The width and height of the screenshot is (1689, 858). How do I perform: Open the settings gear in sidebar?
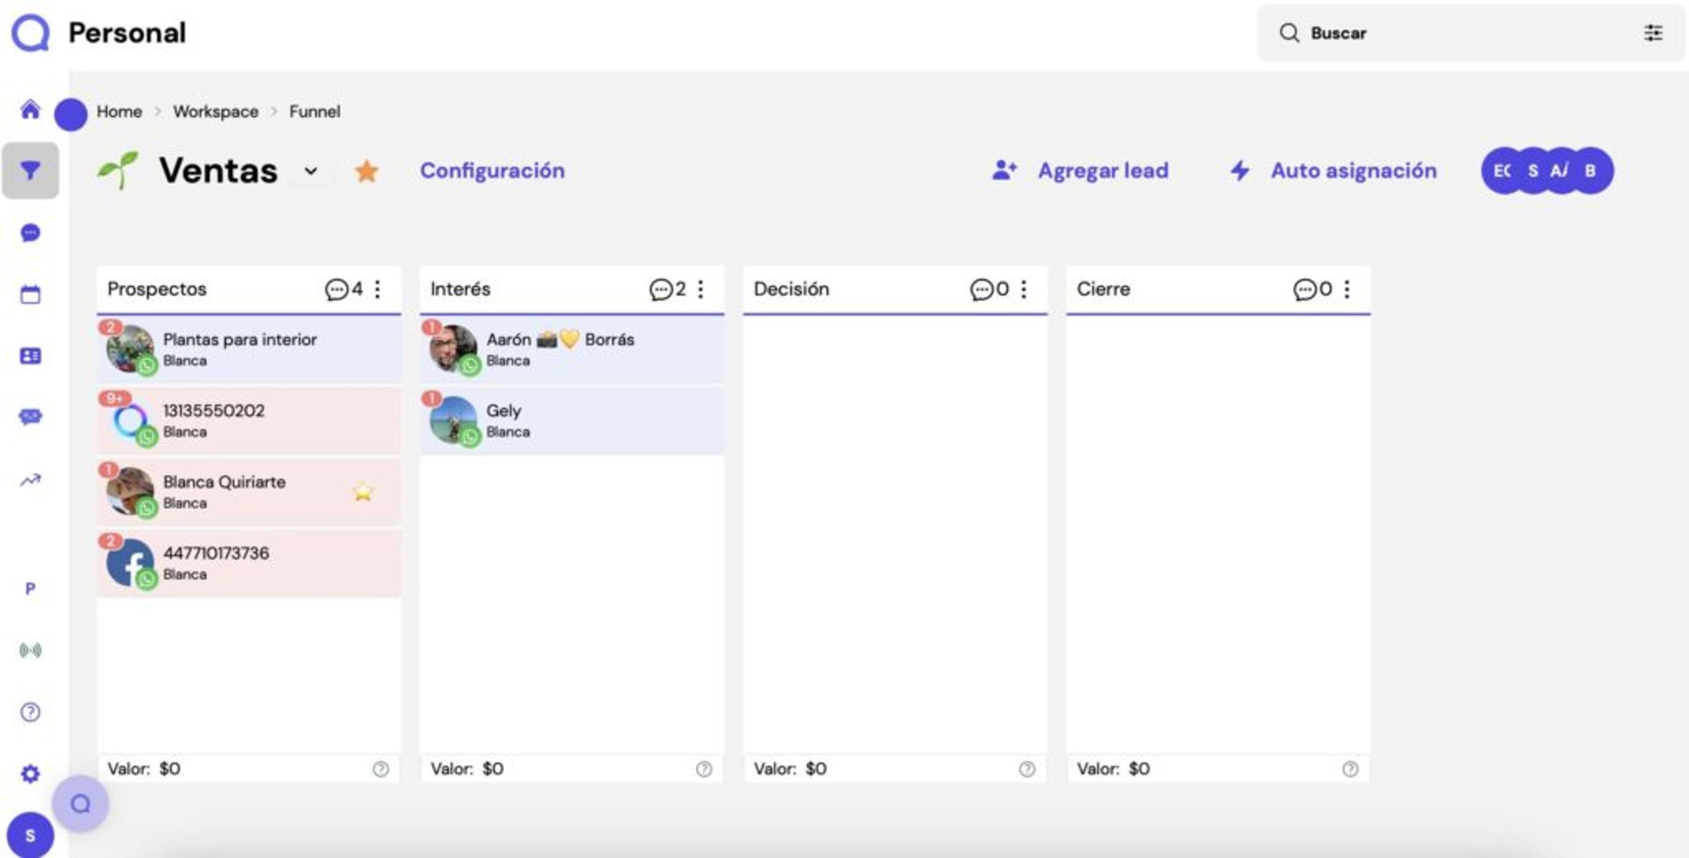(x=30, y=774)
